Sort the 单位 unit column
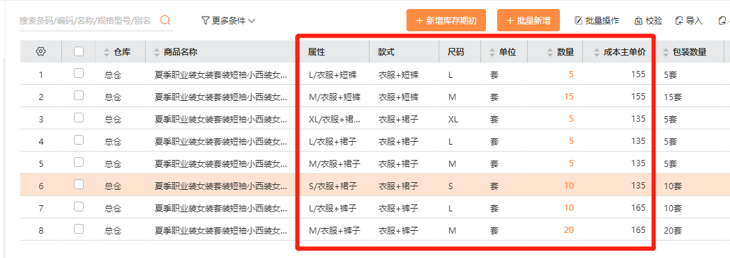 (492, 52)
